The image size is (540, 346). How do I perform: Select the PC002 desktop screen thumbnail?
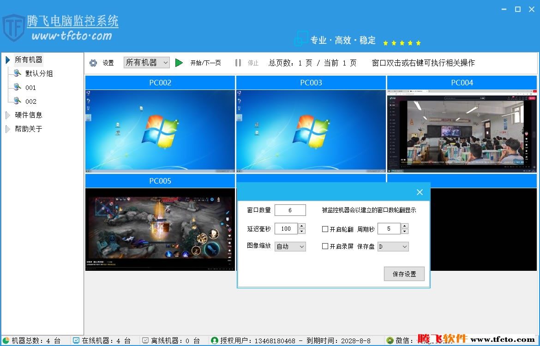pyautogui.click(x=160, y=131)
